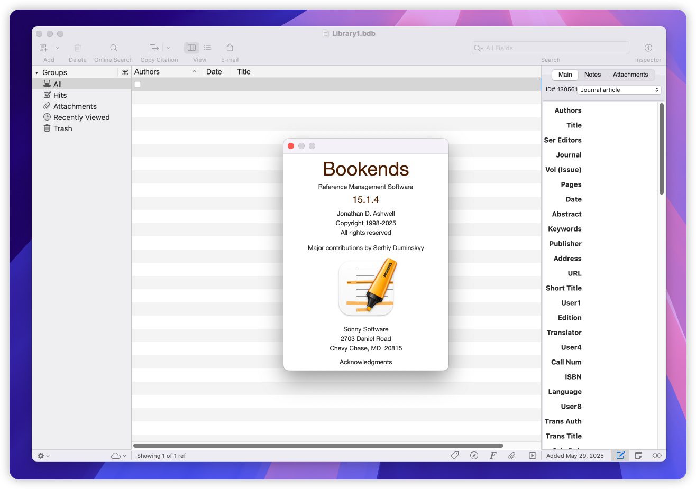Click the Library1.bdb document icon
Viewport: 696px width, 489px height.
[x=326, y=33]
